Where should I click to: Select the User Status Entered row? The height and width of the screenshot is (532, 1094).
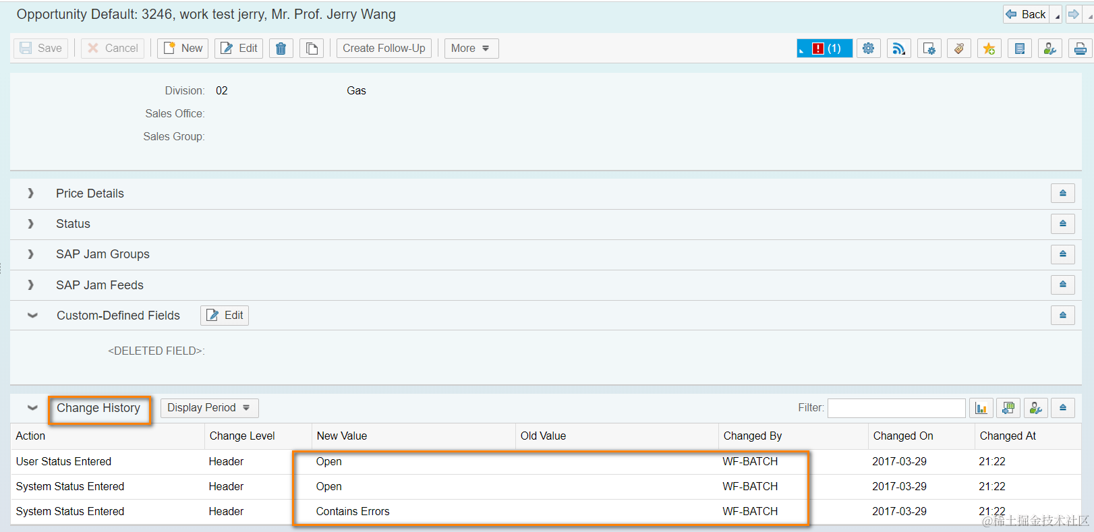point(546,462)
